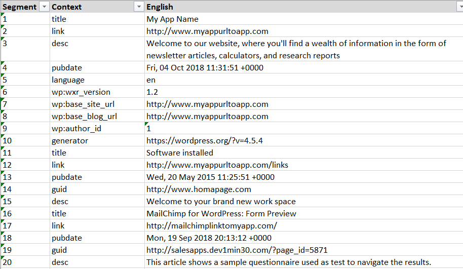Click the 'MailChimp for WordPress: Form Preview' cell

click(x=221, y=214)
